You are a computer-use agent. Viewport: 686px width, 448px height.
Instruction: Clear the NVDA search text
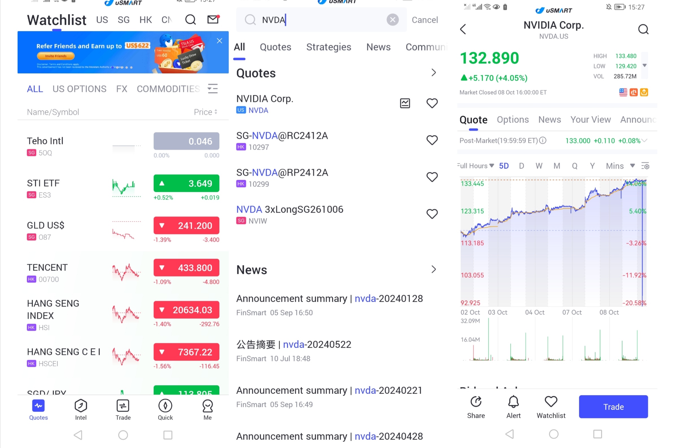[392, 20]
